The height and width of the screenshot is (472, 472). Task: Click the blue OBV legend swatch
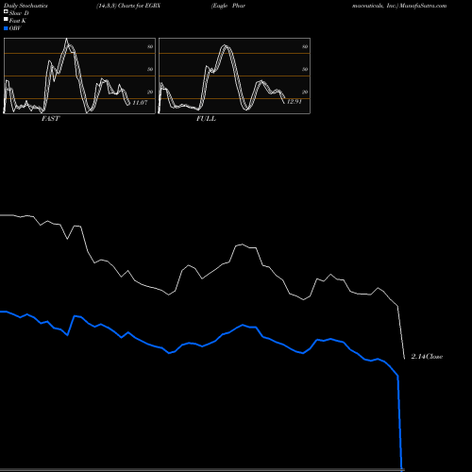click(x=6, y=28)
